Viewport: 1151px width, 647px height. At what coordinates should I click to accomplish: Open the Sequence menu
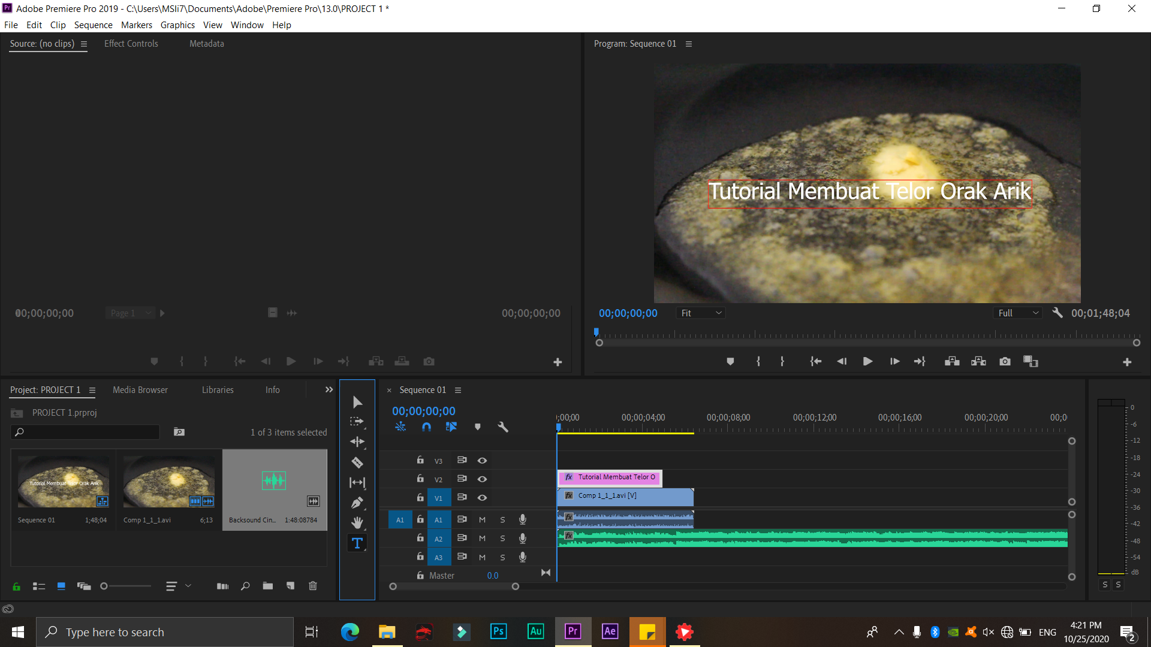click(x=93, y=25)
